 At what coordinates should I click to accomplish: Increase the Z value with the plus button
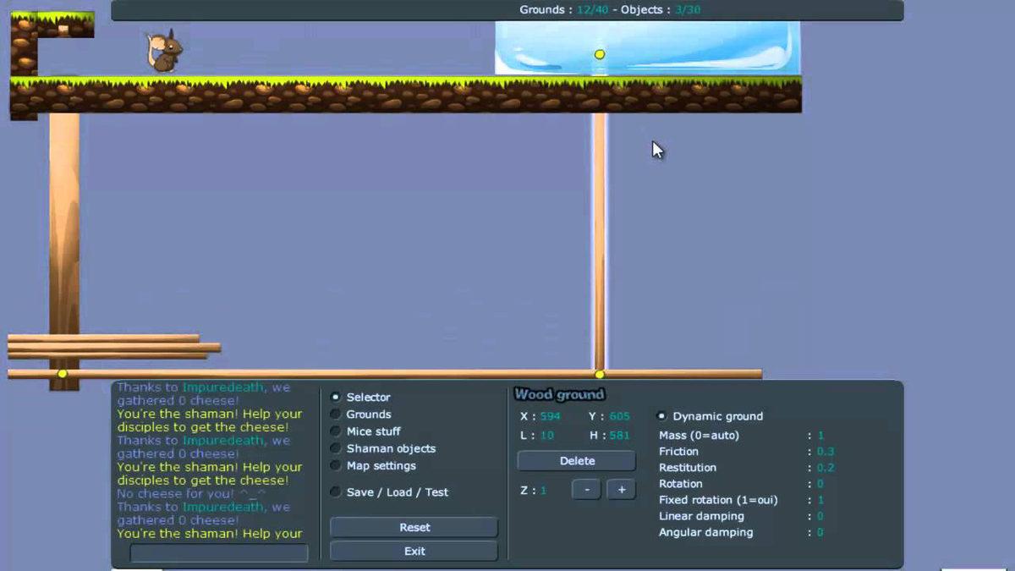pyautogui.click(x=621, y=490)
